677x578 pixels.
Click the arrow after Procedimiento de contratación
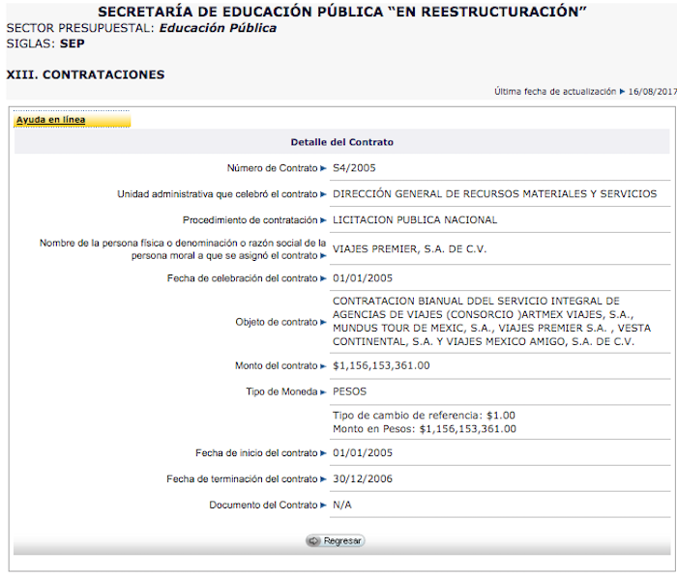pyautogui.click(x=323, y=220)
